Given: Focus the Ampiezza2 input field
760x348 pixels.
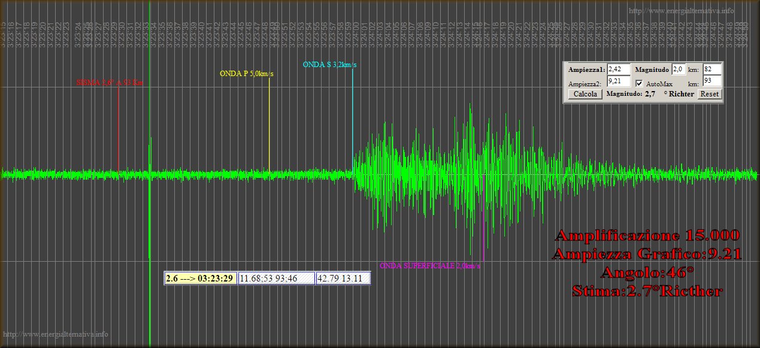Looking at the screenshot, I should pyautogui.click(x=619, y=80).
